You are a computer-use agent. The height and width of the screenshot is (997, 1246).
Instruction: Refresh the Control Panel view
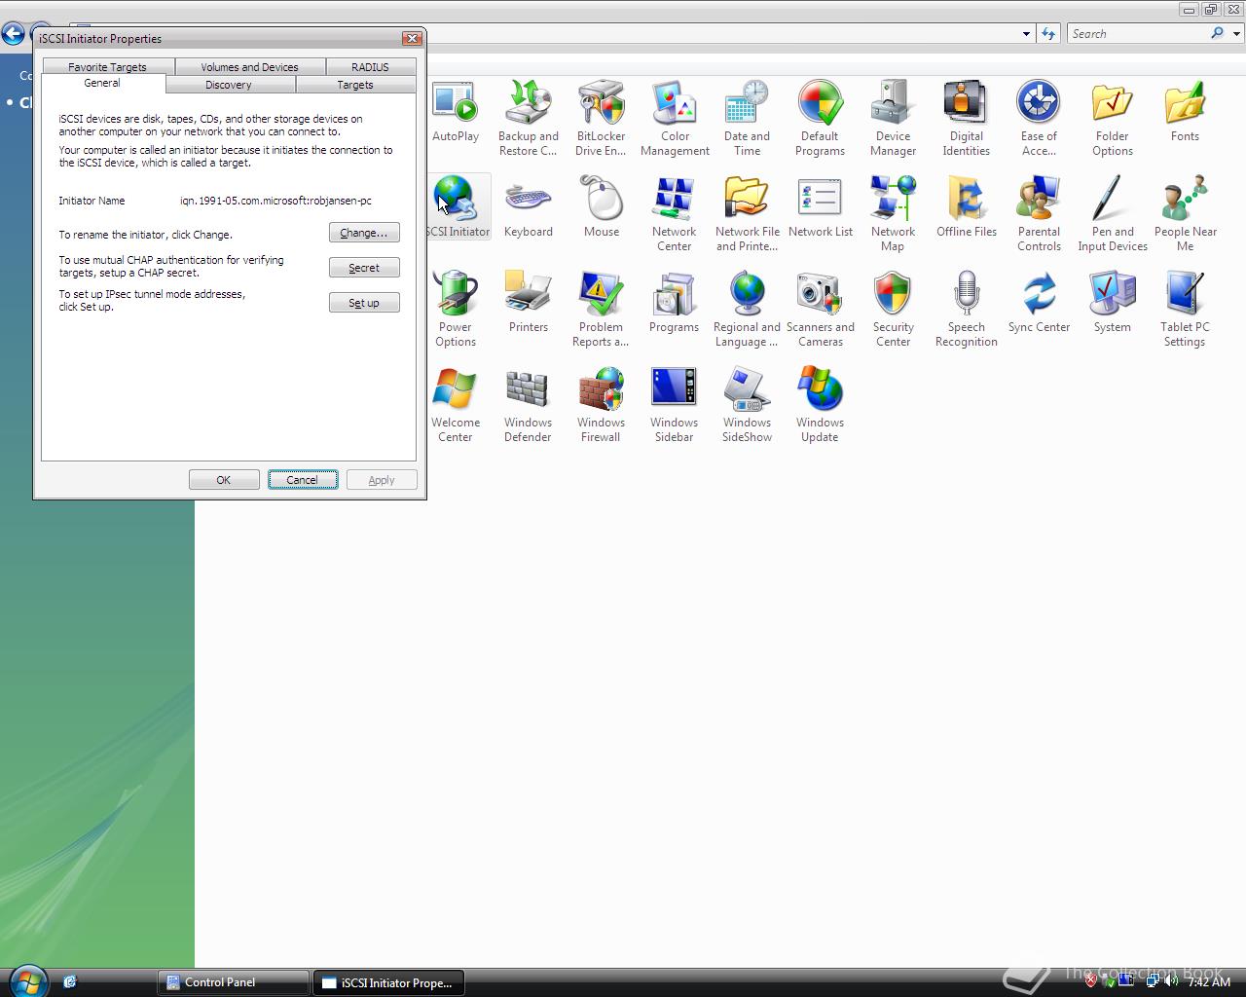pos(1048,34)
